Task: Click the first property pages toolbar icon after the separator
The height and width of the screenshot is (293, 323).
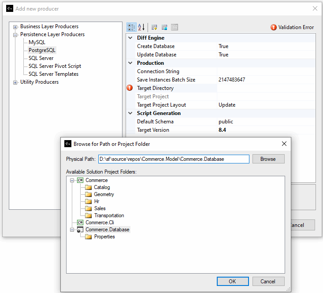Action: [154, 27]
